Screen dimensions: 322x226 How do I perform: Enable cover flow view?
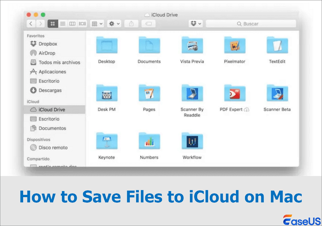(82, 24)
